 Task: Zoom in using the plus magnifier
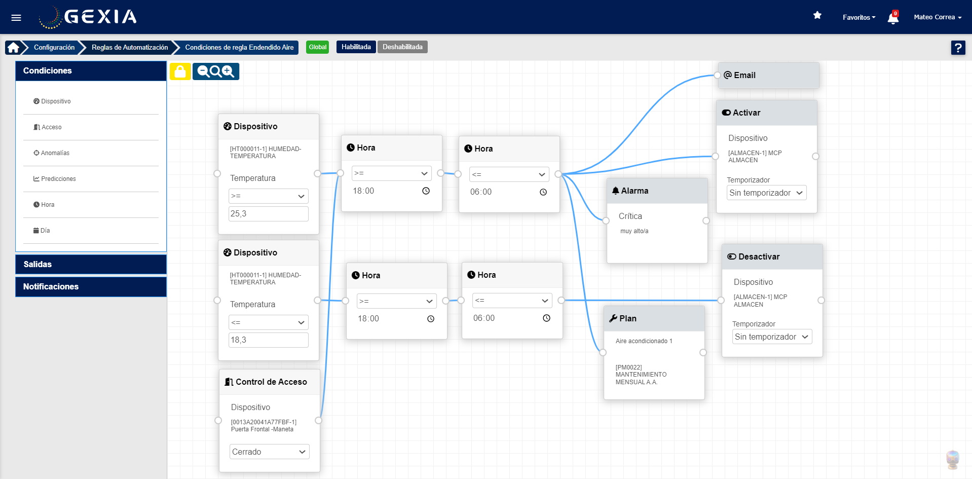click(228, 71)
